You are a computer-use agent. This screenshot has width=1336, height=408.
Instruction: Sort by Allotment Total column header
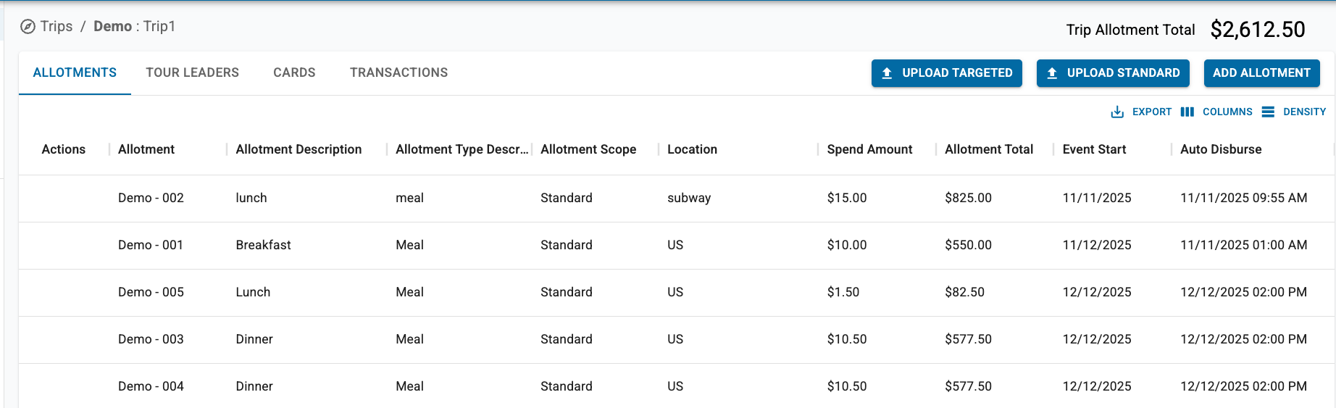tap(988, 149)
